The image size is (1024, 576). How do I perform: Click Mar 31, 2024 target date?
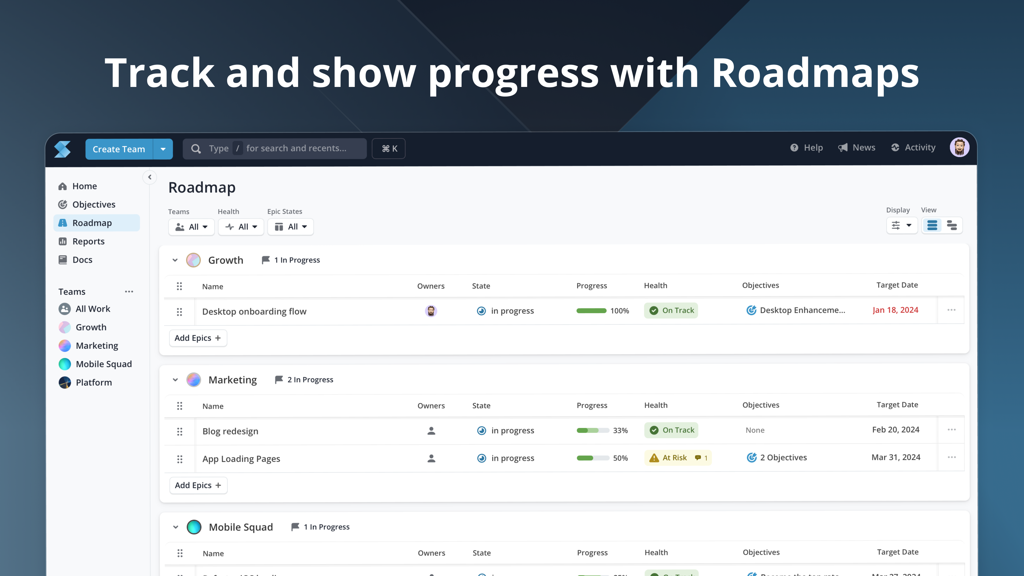(x=896, y=458)
